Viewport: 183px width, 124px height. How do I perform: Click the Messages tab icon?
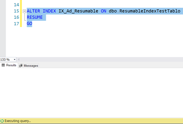21,65
